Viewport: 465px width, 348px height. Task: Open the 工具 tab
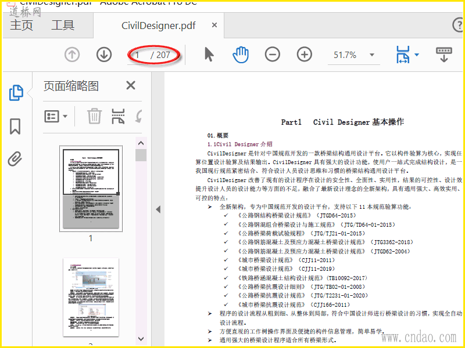[63, 25]
